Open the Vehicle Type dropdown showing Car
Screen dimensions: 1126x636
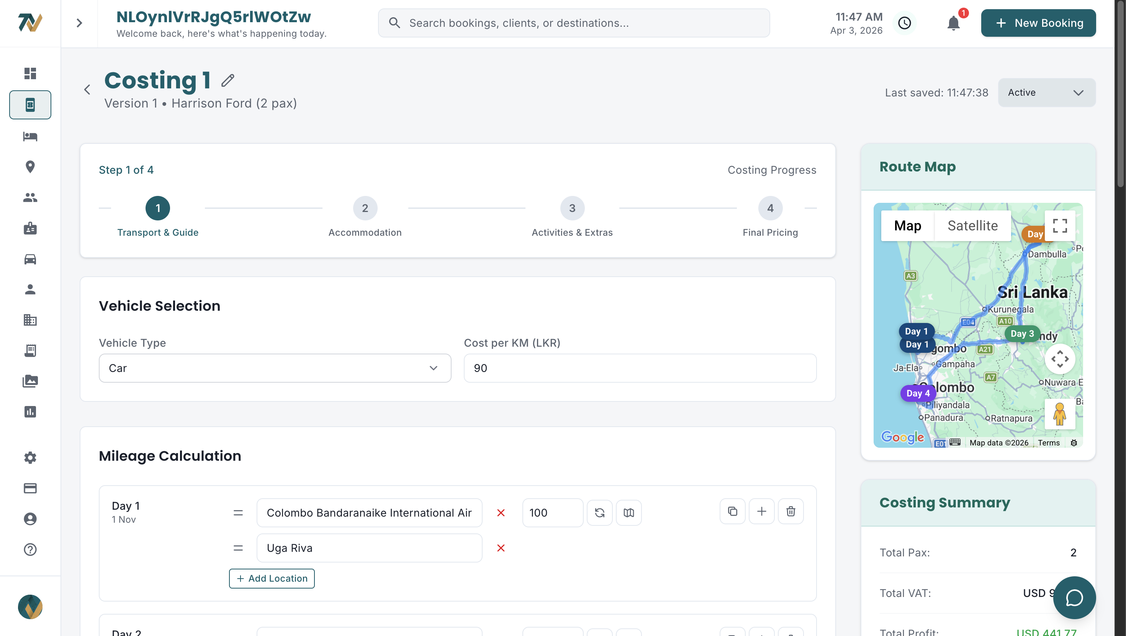coord(275,368)
